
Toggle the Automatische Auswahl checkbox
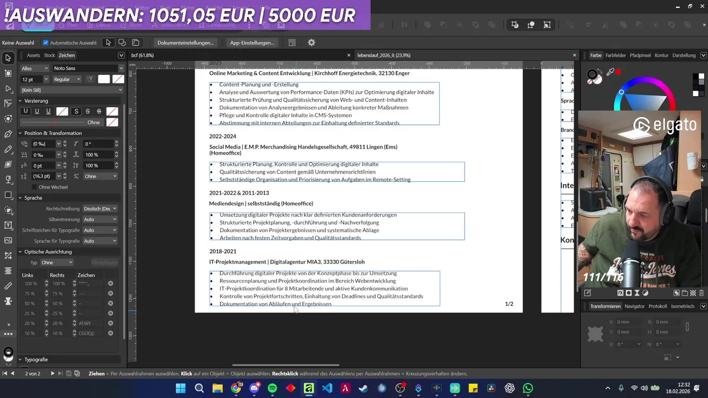pyautogui.click(x=45, y=43)
